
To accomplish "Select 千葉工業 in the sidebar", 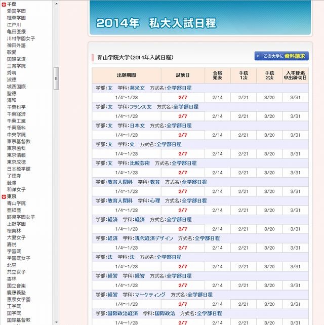I will (x=16, y=121).
